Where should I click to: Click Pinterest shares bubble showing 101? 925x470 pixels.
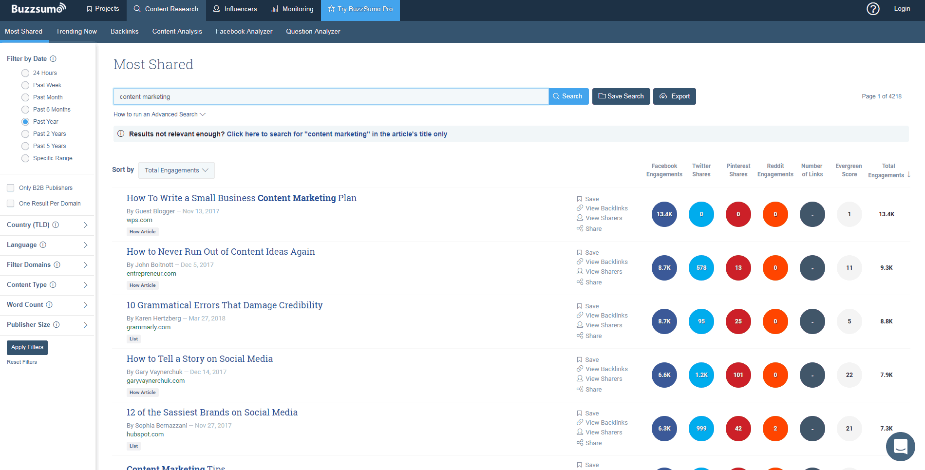(738, 375)
